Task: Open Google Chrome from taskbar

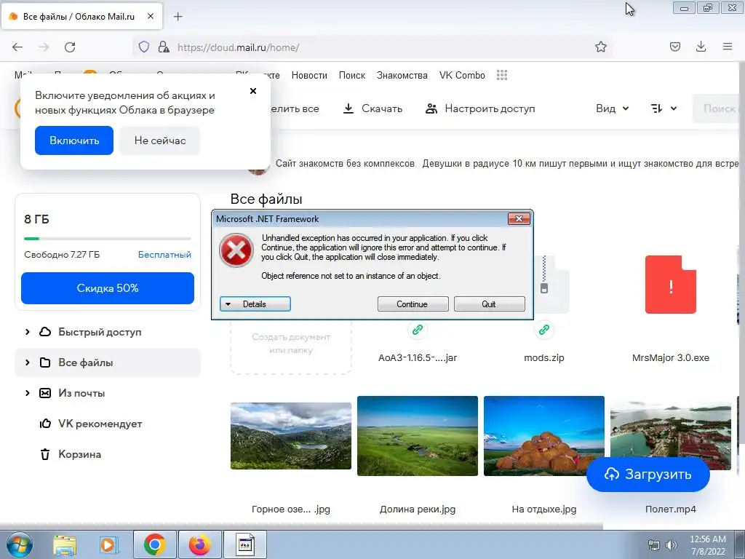Action: point(154,544)
